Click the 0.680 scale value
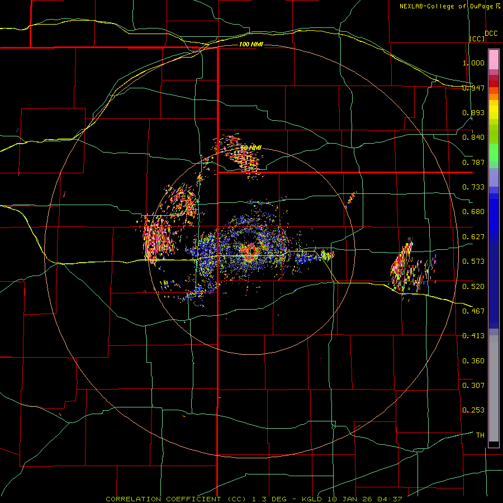The height and width of the screenshot is (503, 503). click(x=473, y=212)
